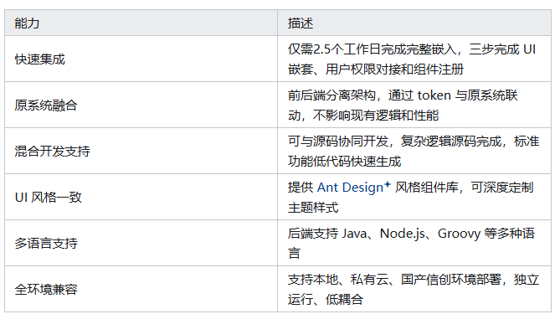Open the Ant Design link
The image size is (555, 314).
[x=350, y=188]
